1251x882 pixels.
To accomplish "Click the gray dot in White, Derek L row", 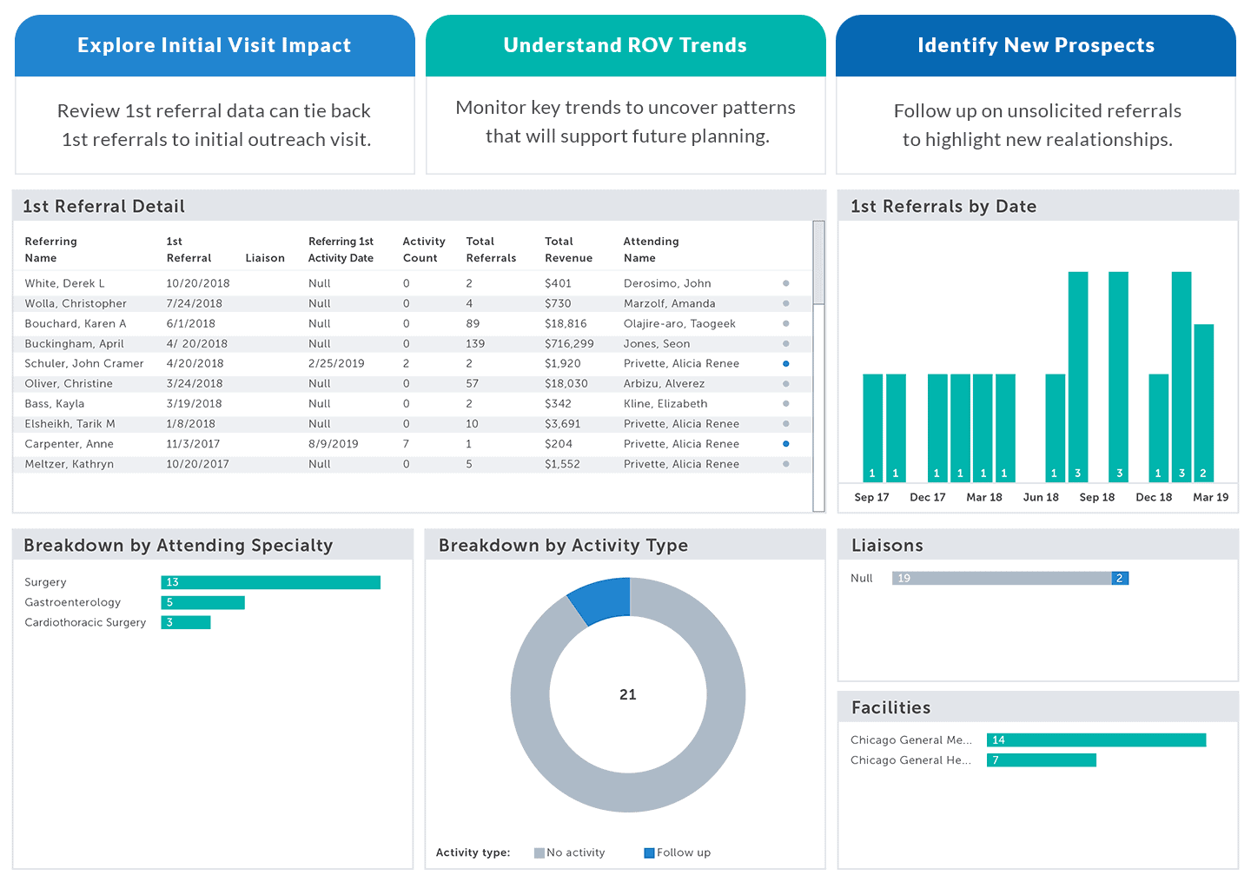I will click(x=785, y=283).
